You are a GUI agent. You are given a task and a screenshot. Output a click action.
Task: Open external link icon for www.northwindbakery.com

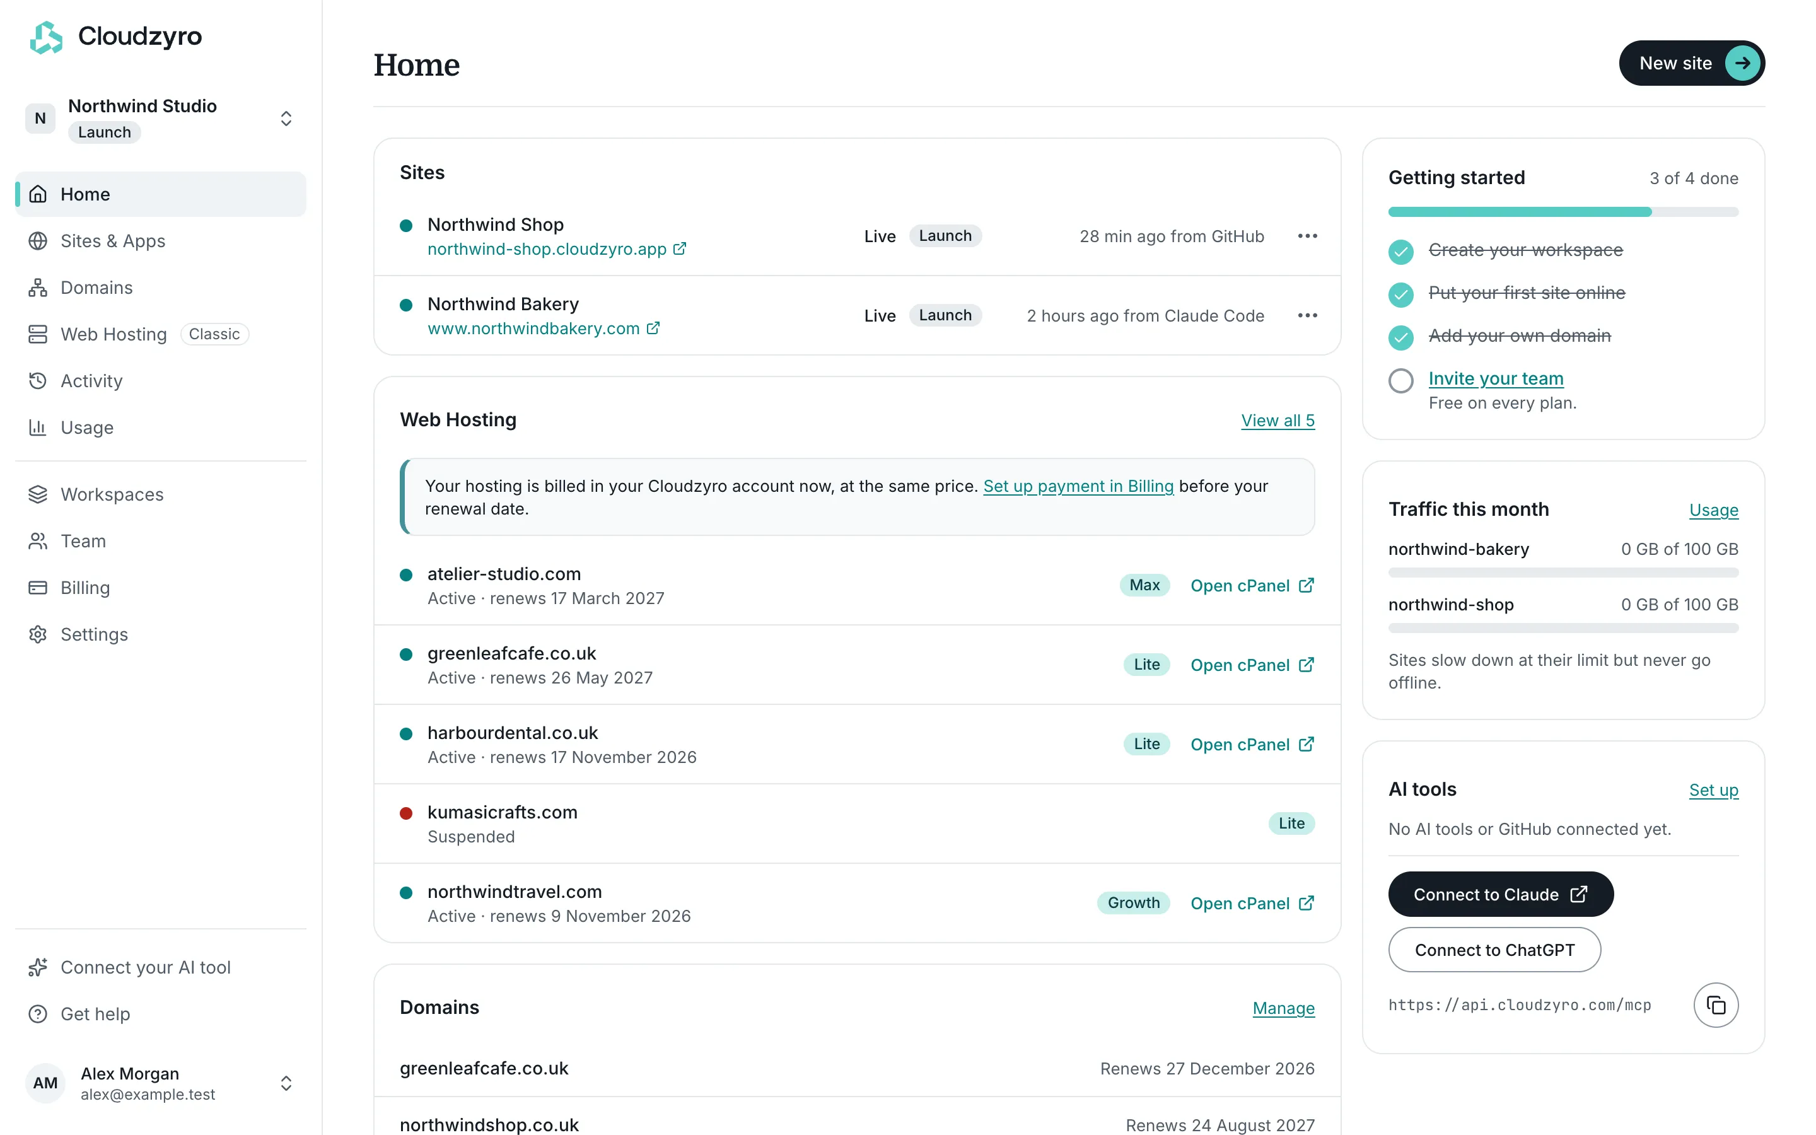[654, 328]
